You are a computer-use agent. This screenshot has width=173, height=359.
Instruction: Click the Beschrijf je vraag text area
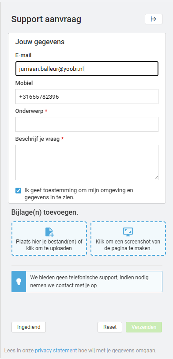(87, 162)
